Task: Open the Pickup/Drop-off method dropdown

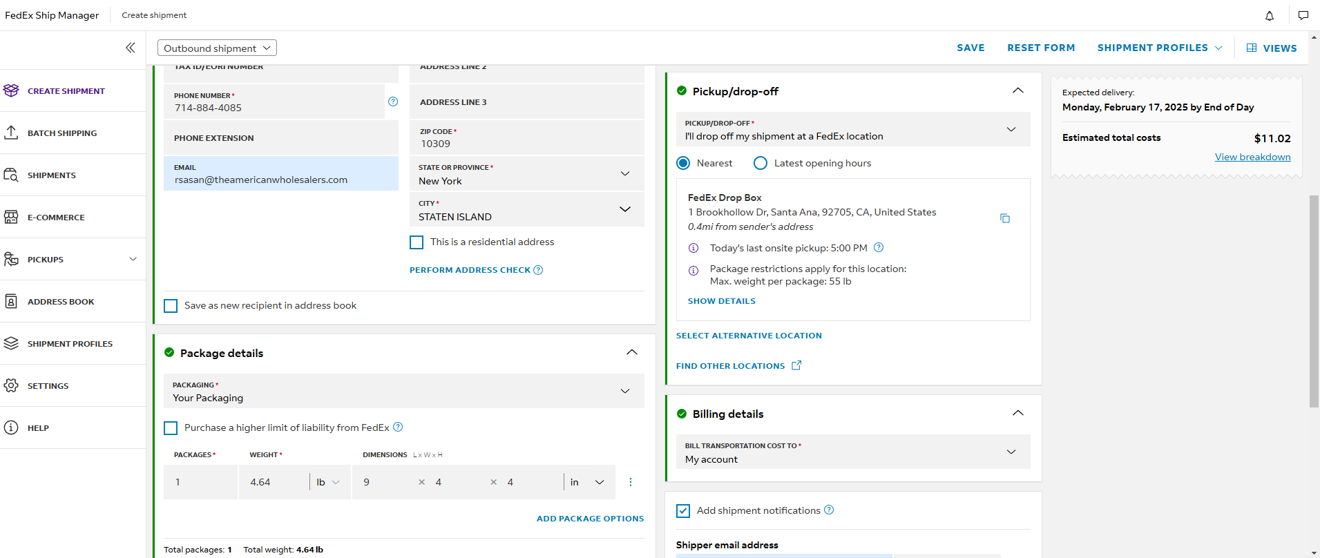Action: (x=853, y=129)
